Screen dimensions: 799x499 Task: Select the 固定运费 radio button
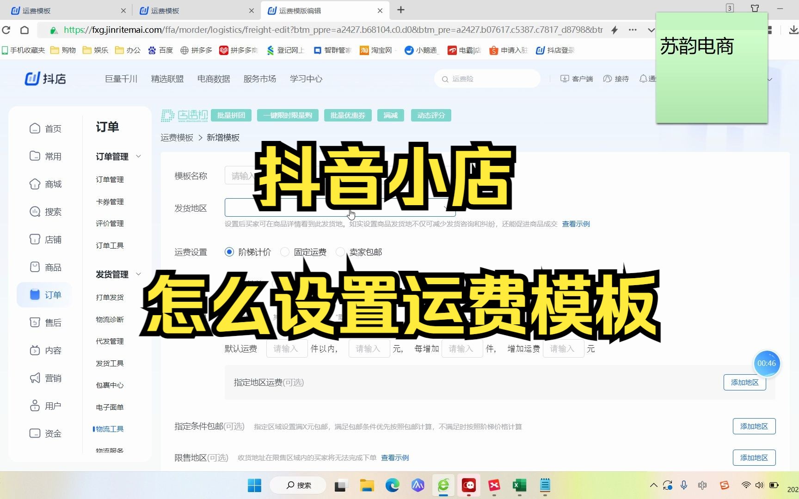pyautogui.click(x=285, y=252)
